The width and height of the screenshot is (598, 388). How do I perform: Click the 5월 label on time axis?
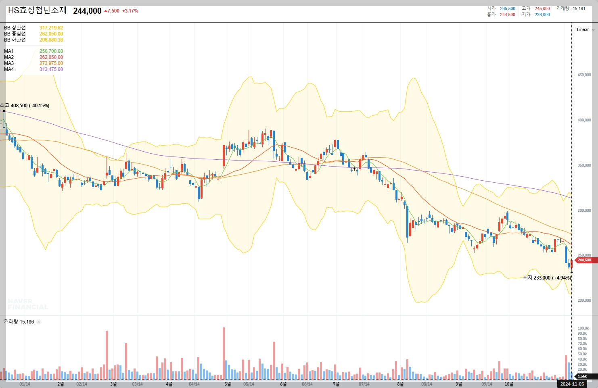228,384
